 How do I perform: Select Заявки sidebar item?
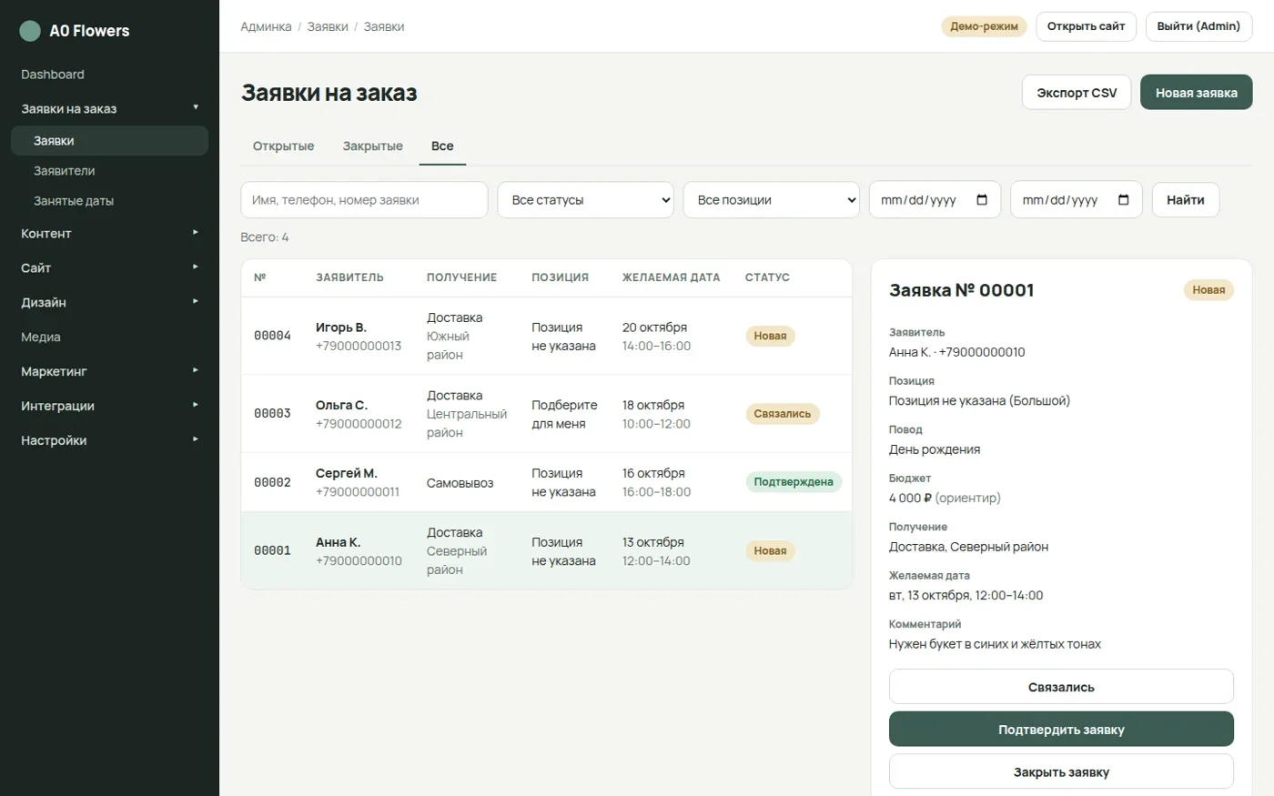[109, 141]
